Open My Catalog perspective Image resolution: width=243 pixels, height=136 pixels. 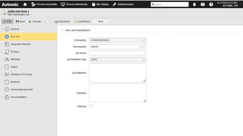100,4
